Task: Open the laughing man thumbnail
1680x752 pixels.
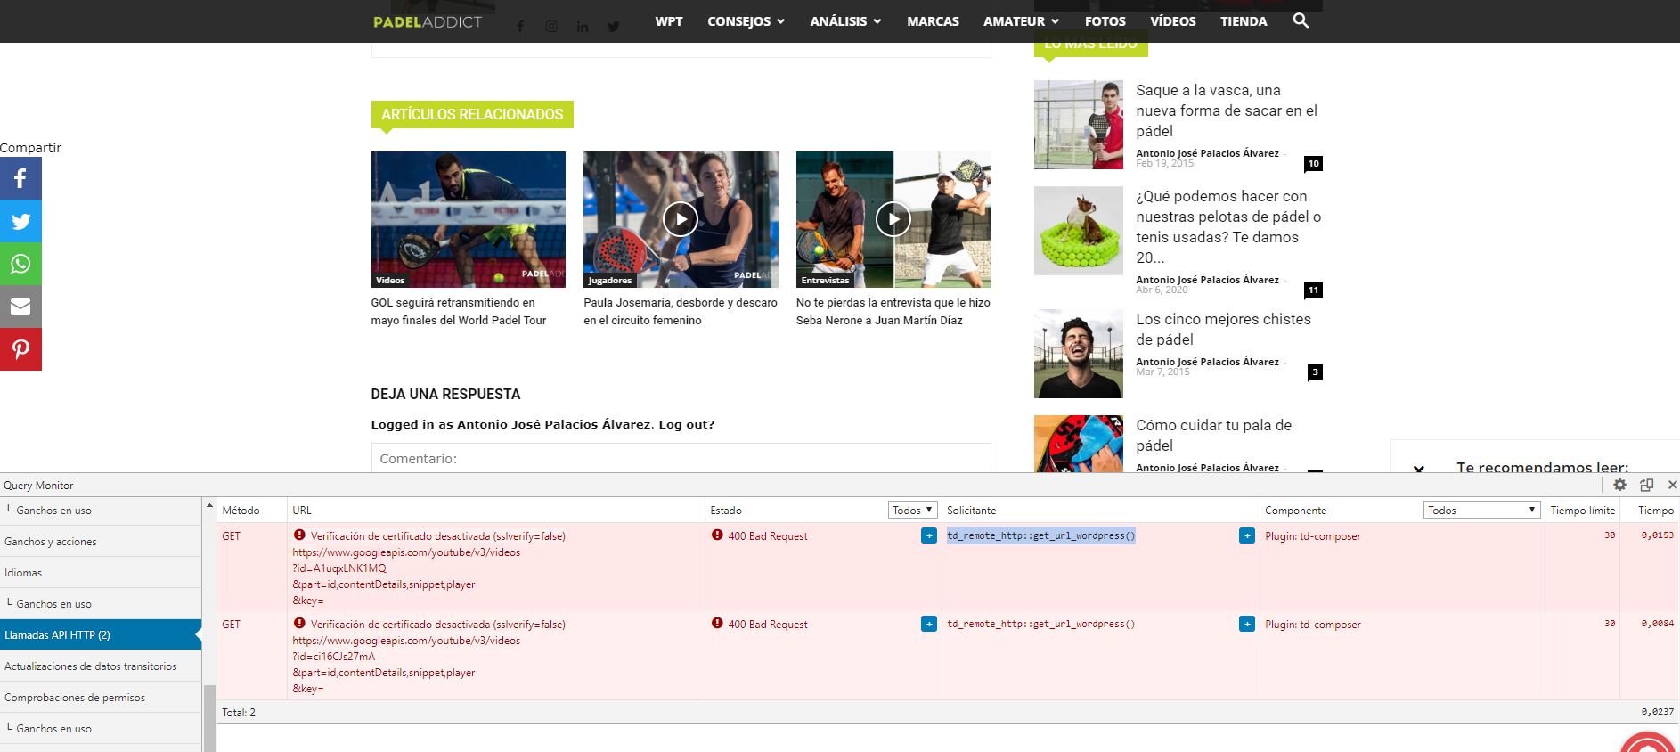Action: [1079, 354]
